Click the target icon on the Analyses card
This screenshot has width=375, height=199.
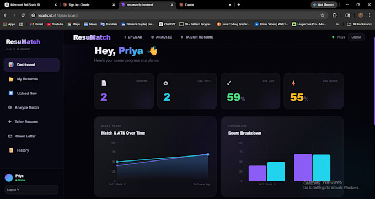pyautogui.click(x=165, y=83)
